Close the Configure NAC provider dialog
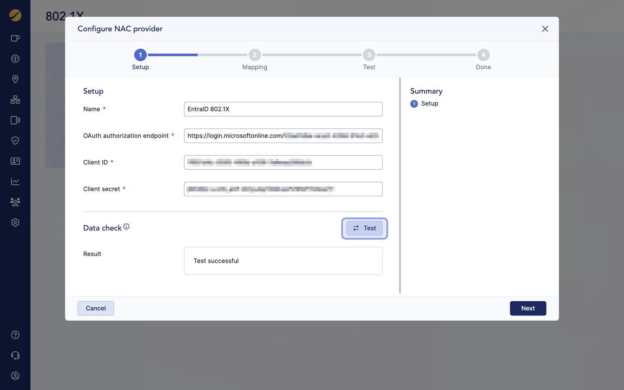 545,29
